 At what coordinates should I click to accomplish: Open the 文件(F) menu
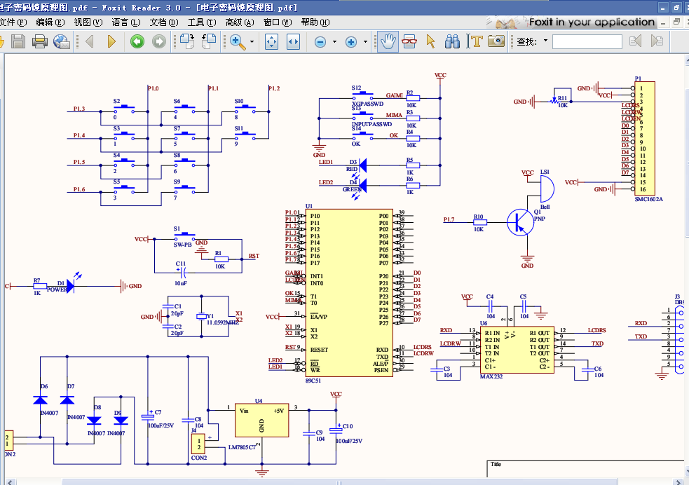point(13,22)
